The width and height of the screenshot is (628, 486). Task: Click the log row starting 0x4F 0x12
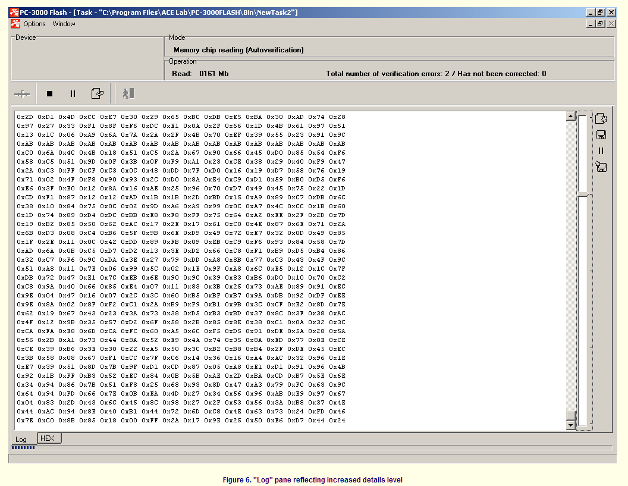(x=181, y=322)
